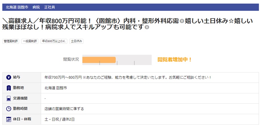Click the clock working hours icon
Viewport: 262px width, 127px height.
point(9,109)
